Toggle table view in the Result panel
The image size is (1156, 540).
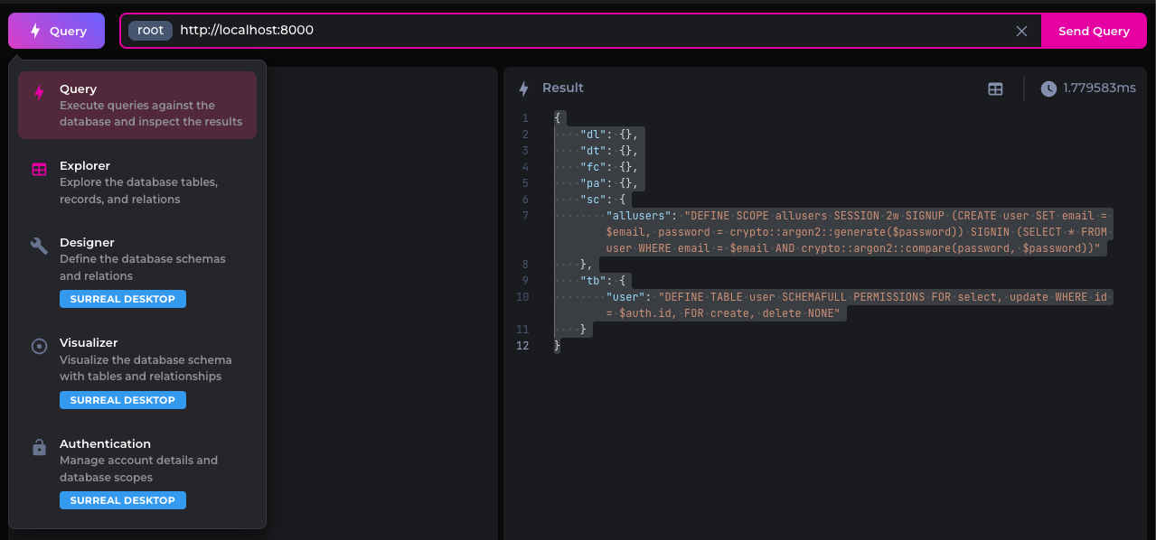tap(995, 88)
